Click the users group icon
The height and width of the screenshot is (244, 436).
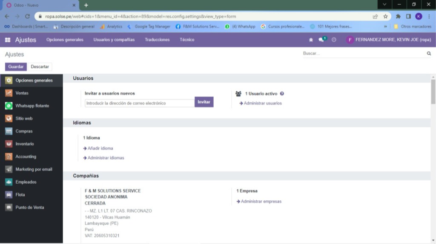(238, 94)
